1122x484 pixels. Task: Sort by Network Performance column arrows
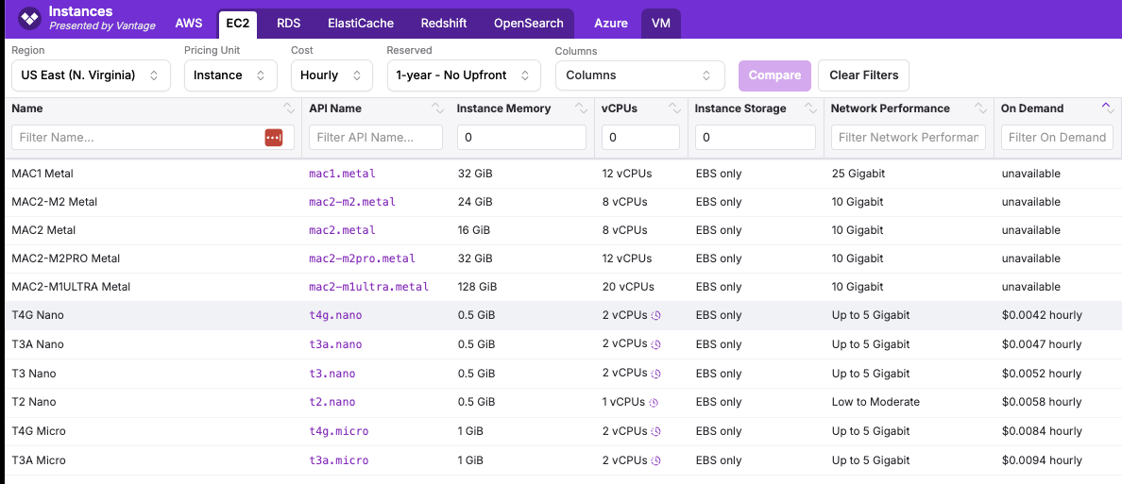(980, 108)
